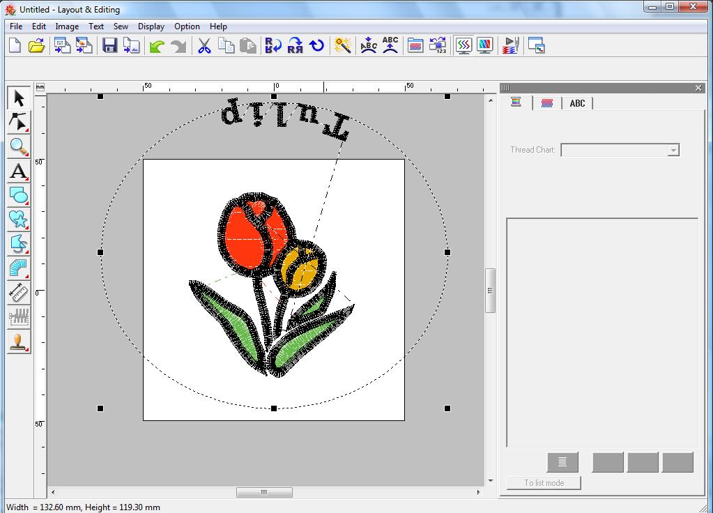This screenshot has height=513, width=713.
Task: Click the ABC Transform Text icon
Action: point(390,45)
